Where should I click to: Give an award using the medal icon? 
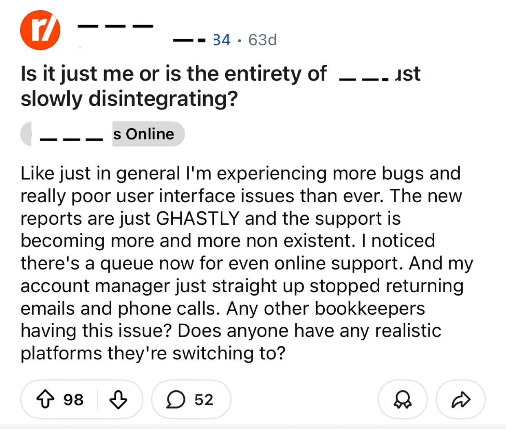point(403,400)
